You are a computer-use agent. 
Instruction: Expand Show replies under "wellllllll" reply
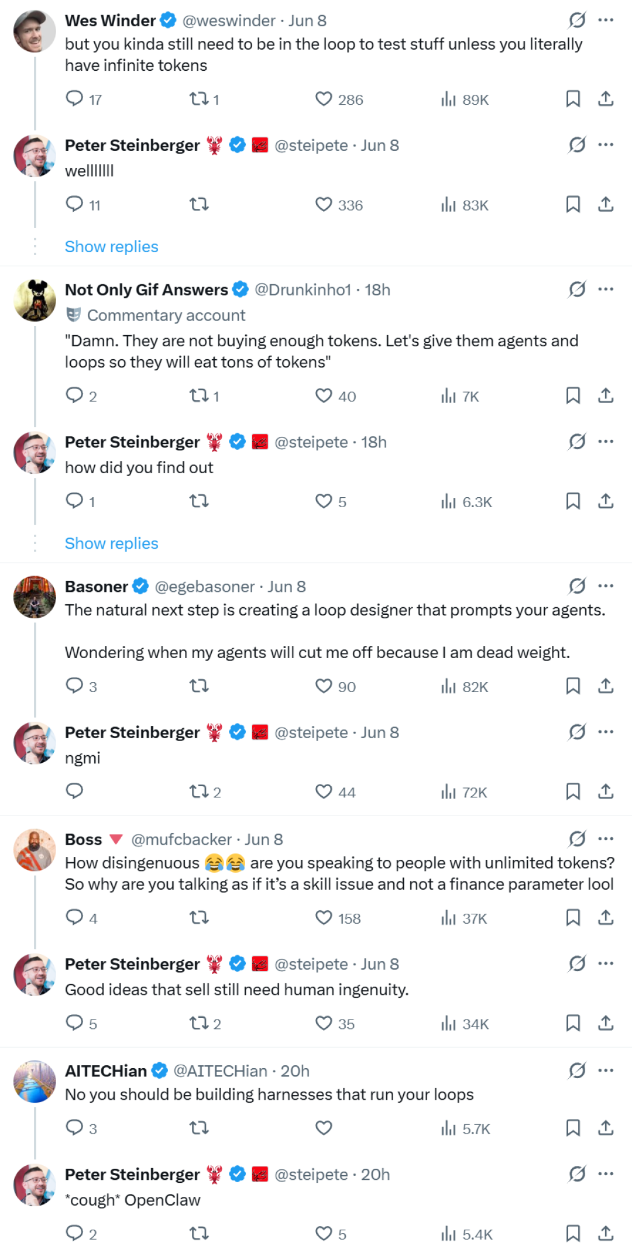coord(112,247)
